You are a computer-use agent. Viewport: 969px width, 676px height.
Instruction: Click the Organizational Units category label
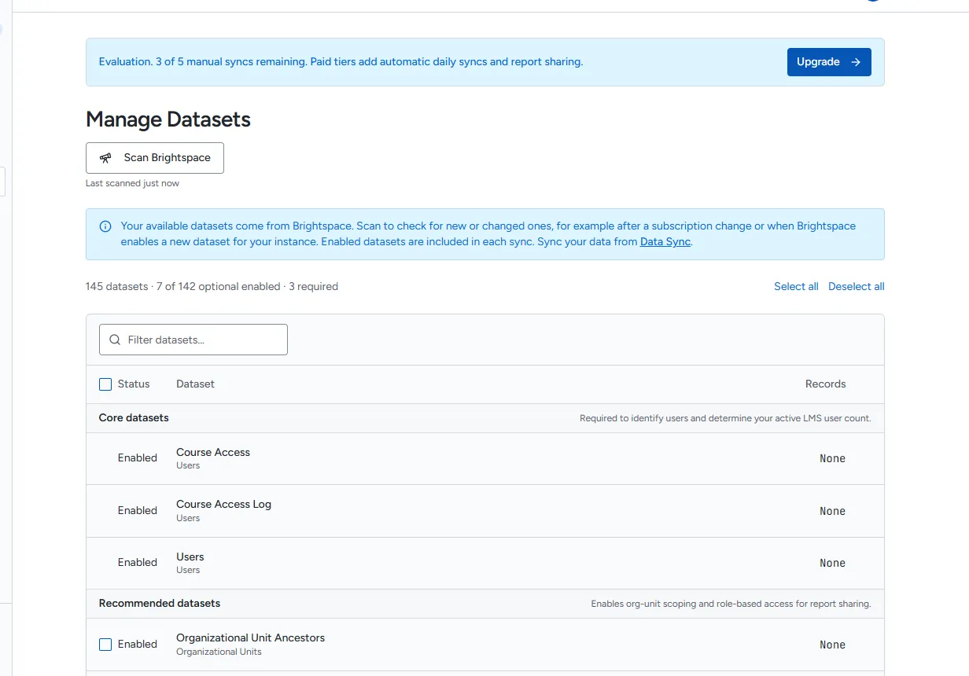point(219,652)
